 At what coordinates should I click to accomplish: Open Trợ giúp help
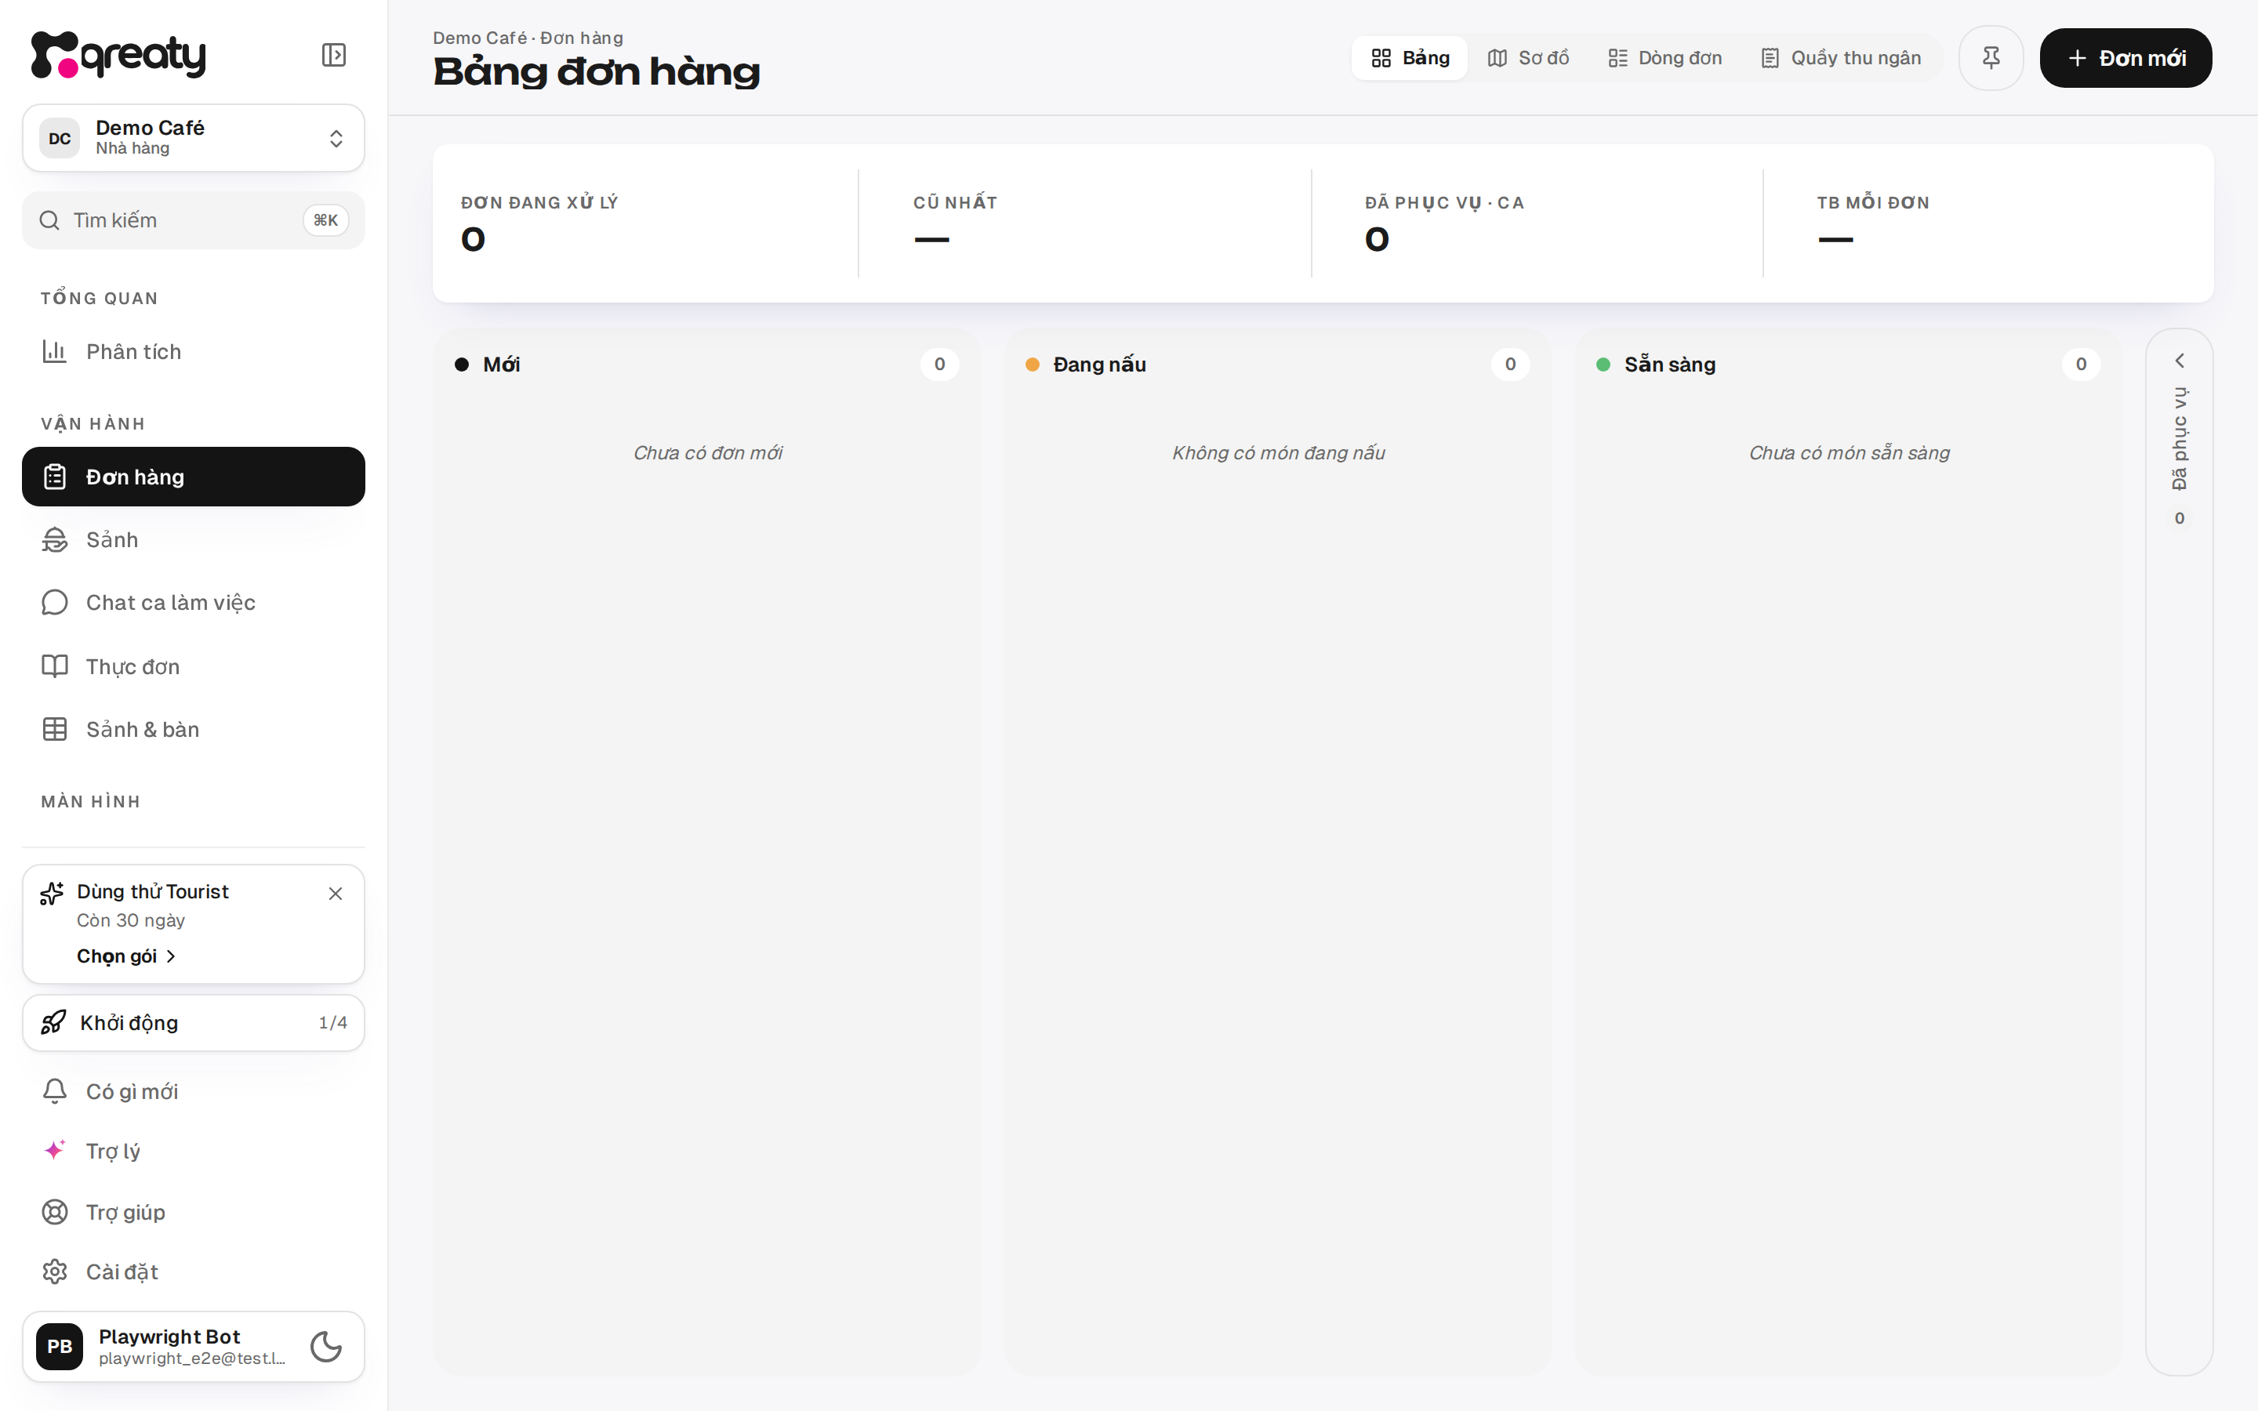(193, 1211)
